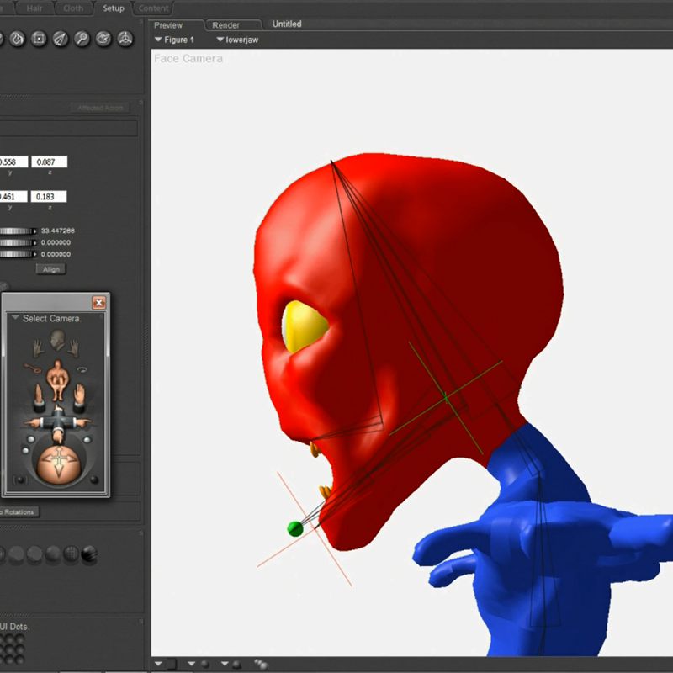The image size is (673, 673).
Task: Click the Face Camera label in viewport
Action: coord(188,58)
